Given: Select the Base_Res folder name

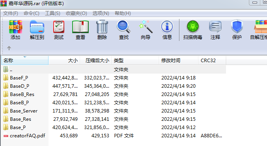Looking at the screenshot, I should [x=21, y=119].
